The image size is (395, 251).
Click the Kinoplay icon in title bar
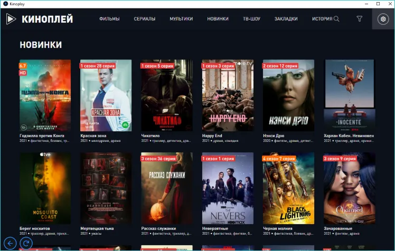click(5, 4)
